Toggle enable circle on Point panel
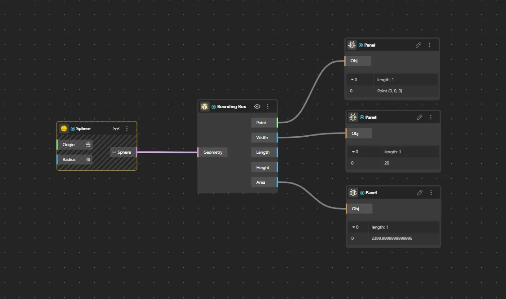Viewport: 506px width, 299px height. (x=361, y=45)
